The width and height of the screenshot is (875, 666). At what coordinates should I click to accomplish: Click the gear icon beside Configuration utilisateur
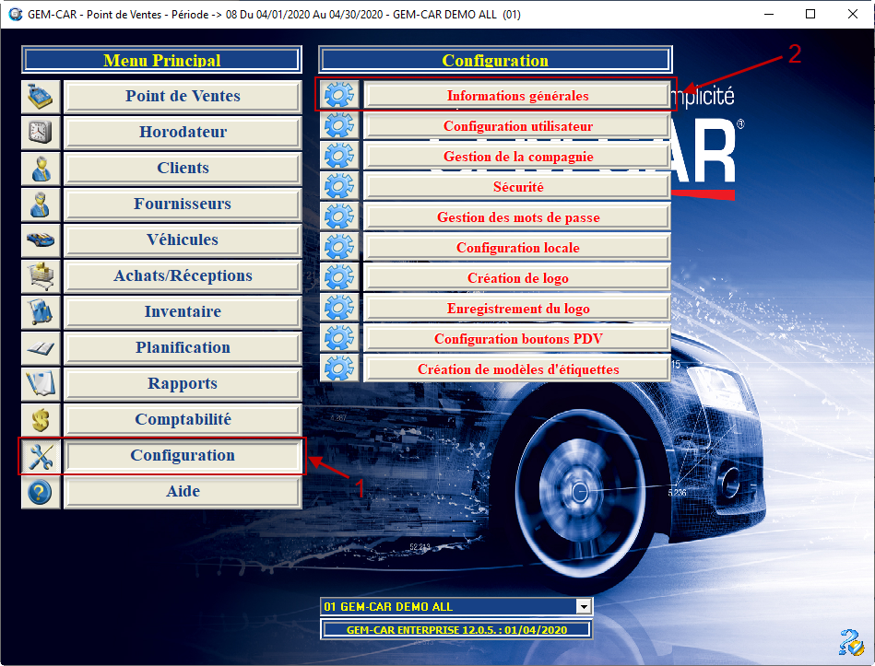point(339,125)
